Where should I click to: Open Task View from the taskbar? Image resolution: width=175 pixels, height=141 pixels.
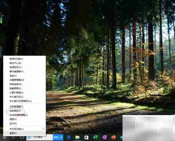(22, 138)
